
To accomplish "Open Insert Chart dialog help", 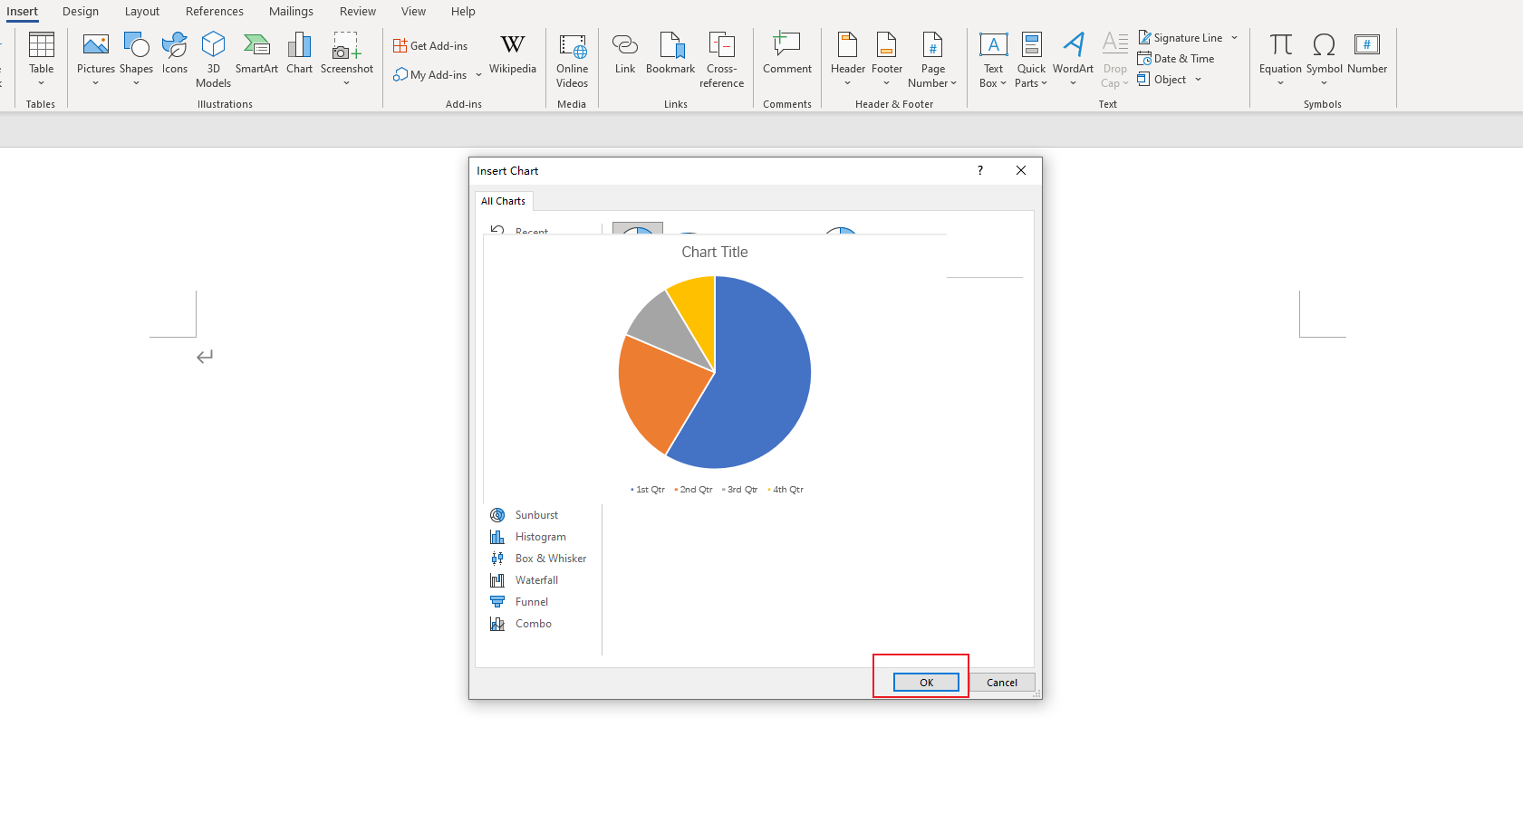I will [979, 170].
